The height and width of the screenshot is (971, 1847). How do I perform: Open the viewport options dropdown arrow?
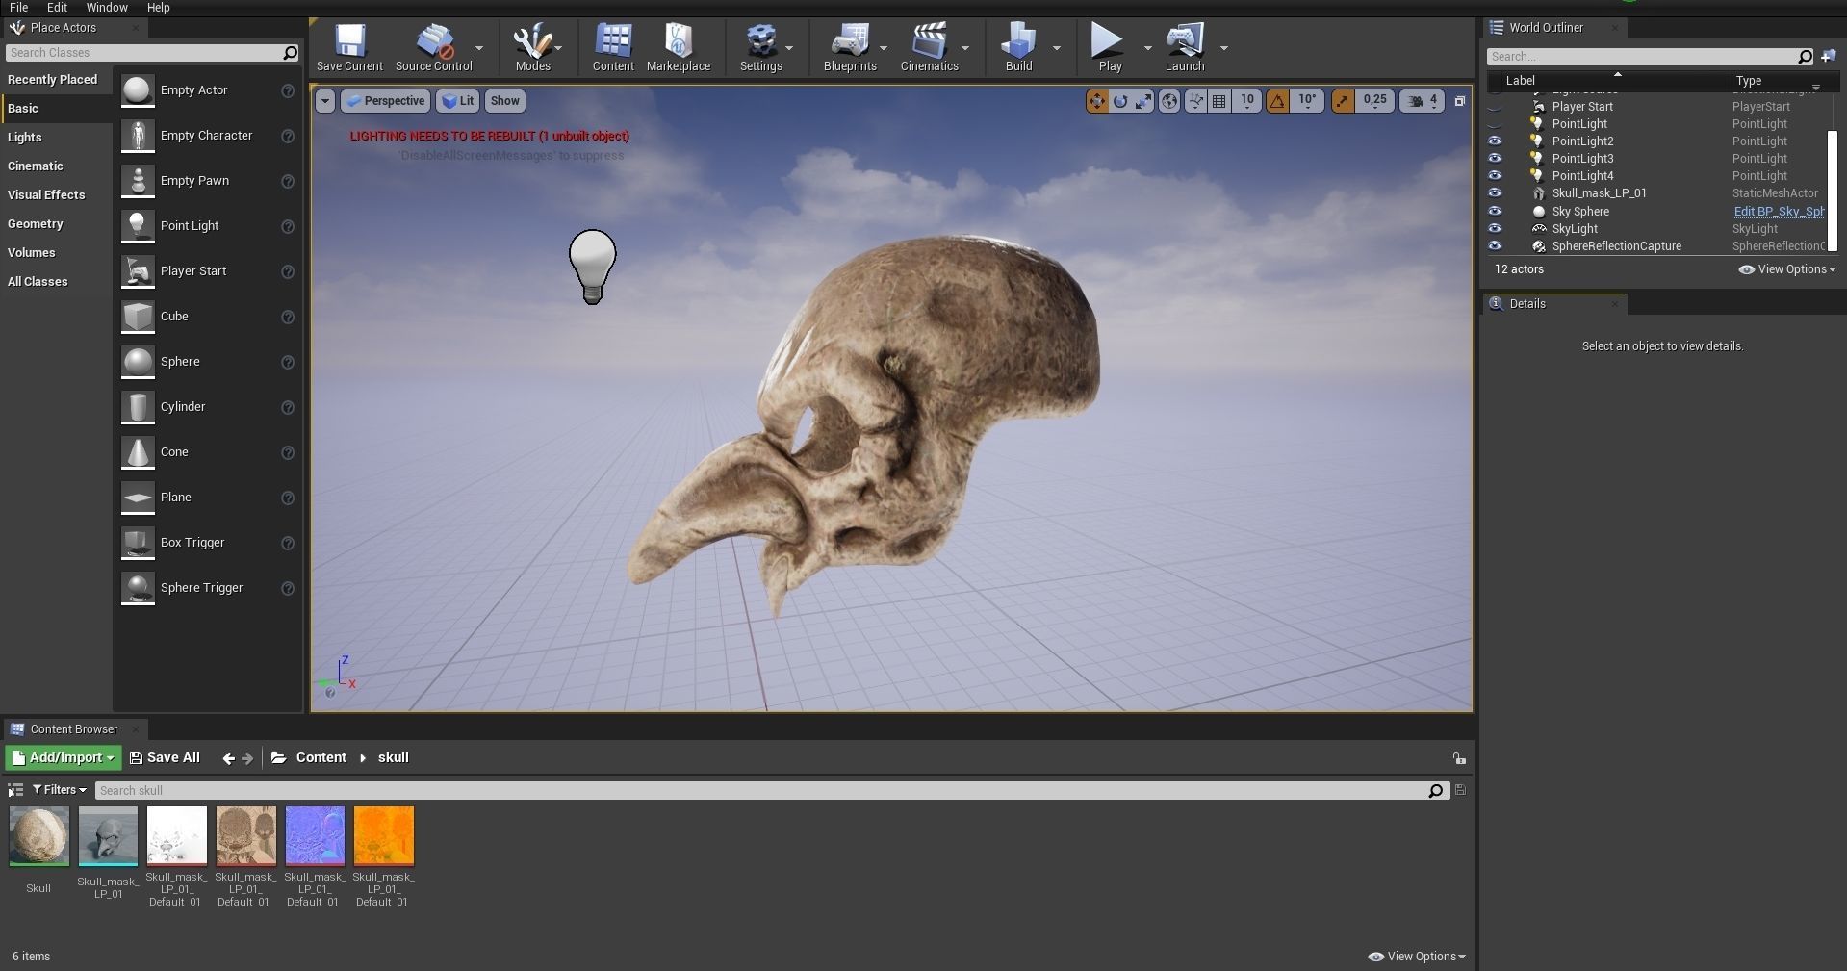click(x=325, y=101)
